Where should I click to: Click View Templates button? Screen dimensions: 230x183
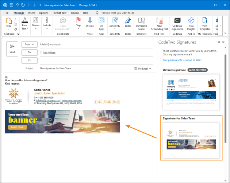pos(205,24)
